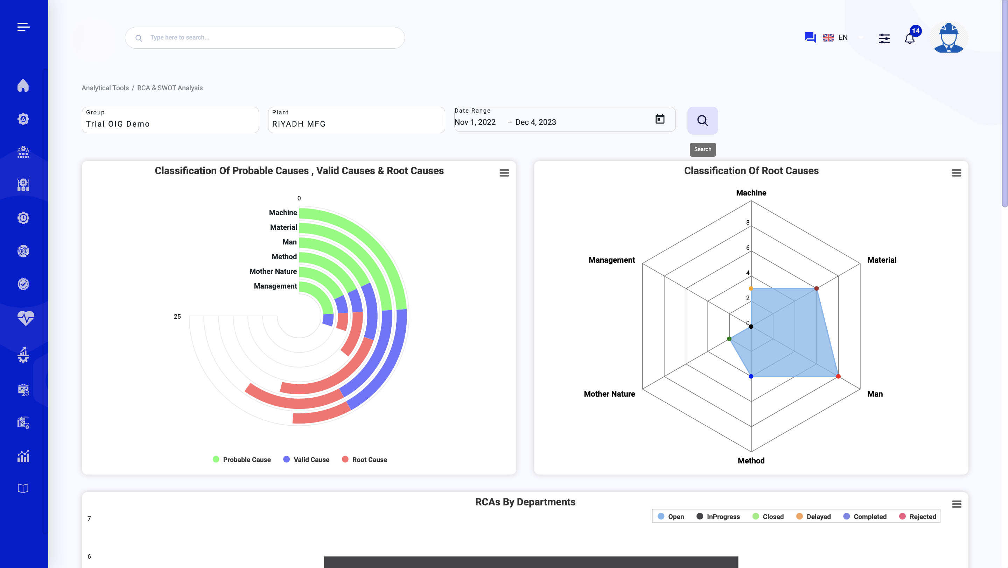This screenshot has width=1008, height=568.
Task: Toggle Rejected status legend item
Action: pos(918,517)
